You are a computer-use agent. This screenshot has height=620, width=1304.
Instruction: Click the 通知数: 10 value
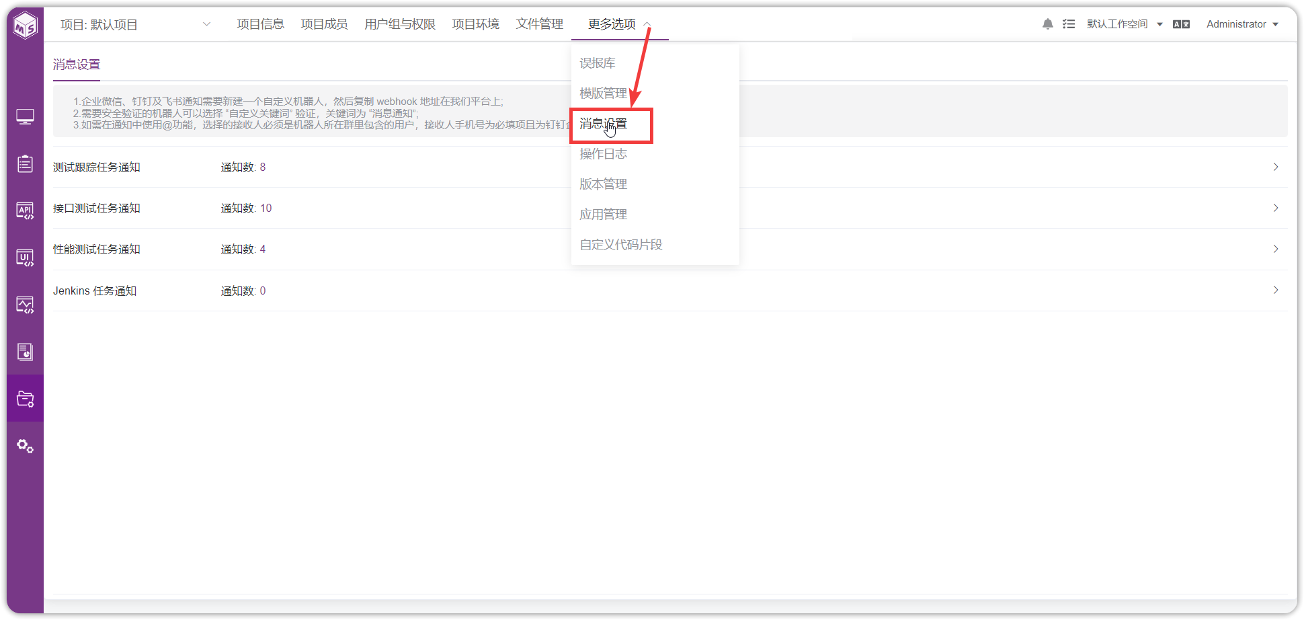246,208
